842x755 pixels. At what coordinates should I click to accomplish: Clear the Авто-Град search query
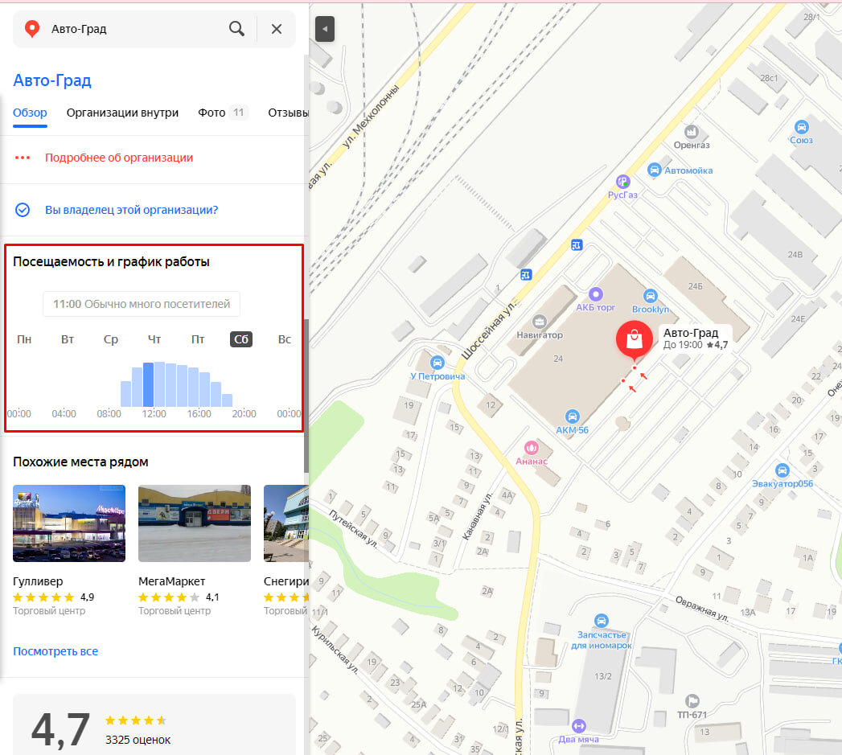(277, 29)
